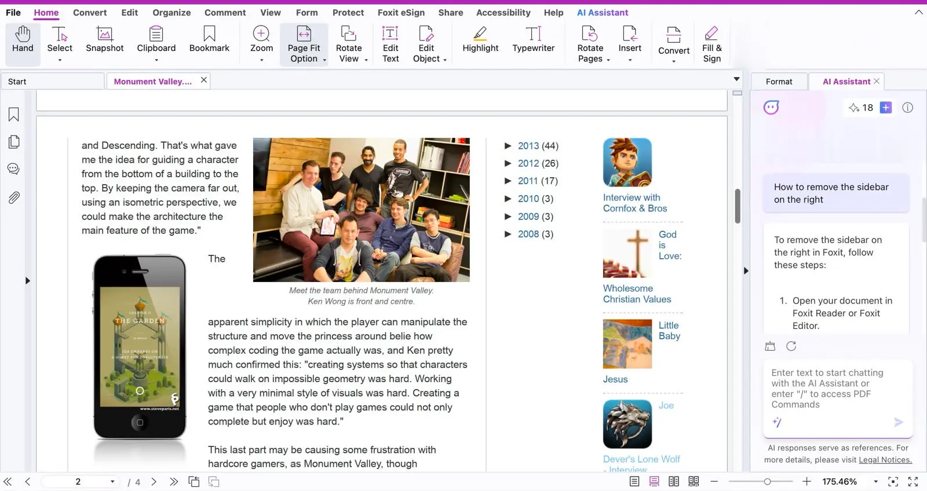Switch to the Format panel tab

pyautogui.click(x=779, y=82)
